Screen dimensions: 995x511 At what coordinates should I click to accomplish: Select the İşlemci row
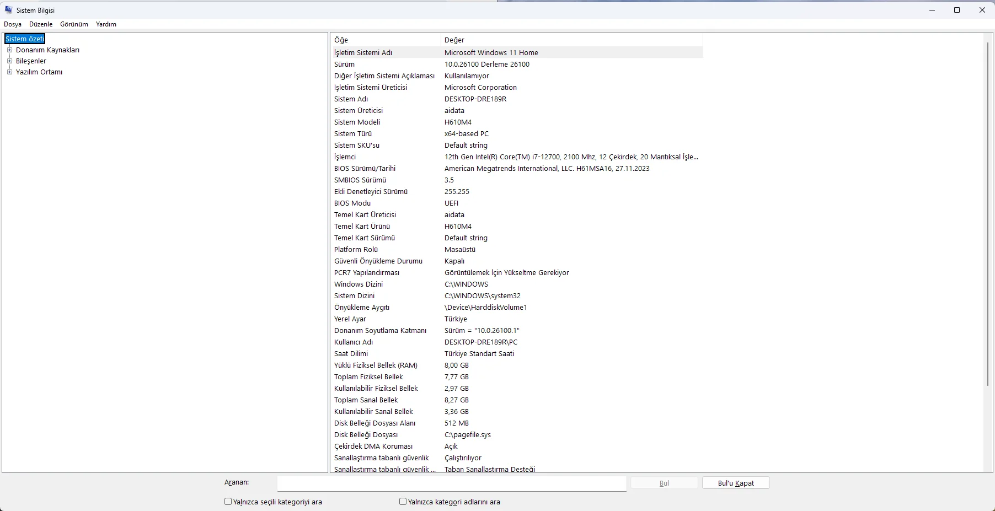tap(516, 157)
